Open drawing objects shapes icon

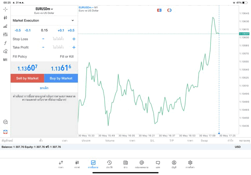click(x=5, y=51)
